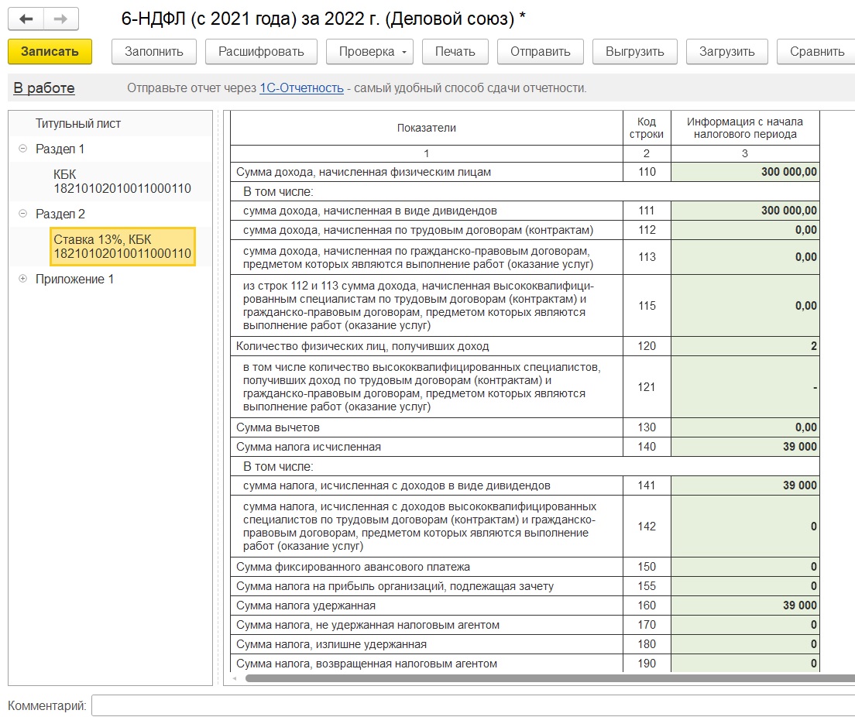Image resolution: width=855 pixels, height=717 pixels.
Task: Click line 160 withheld tax value
Action: point(745,606)
